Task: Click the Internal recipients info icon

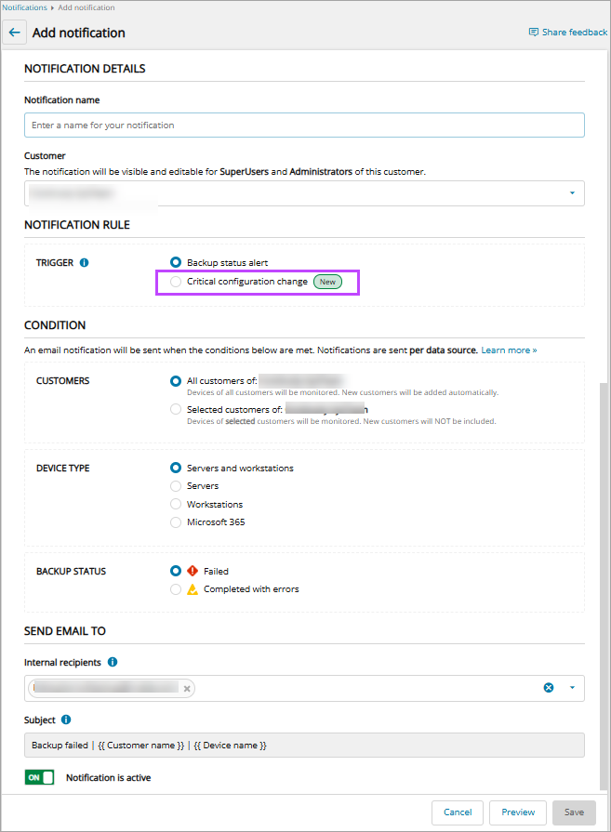Action: tap(113, 663)
